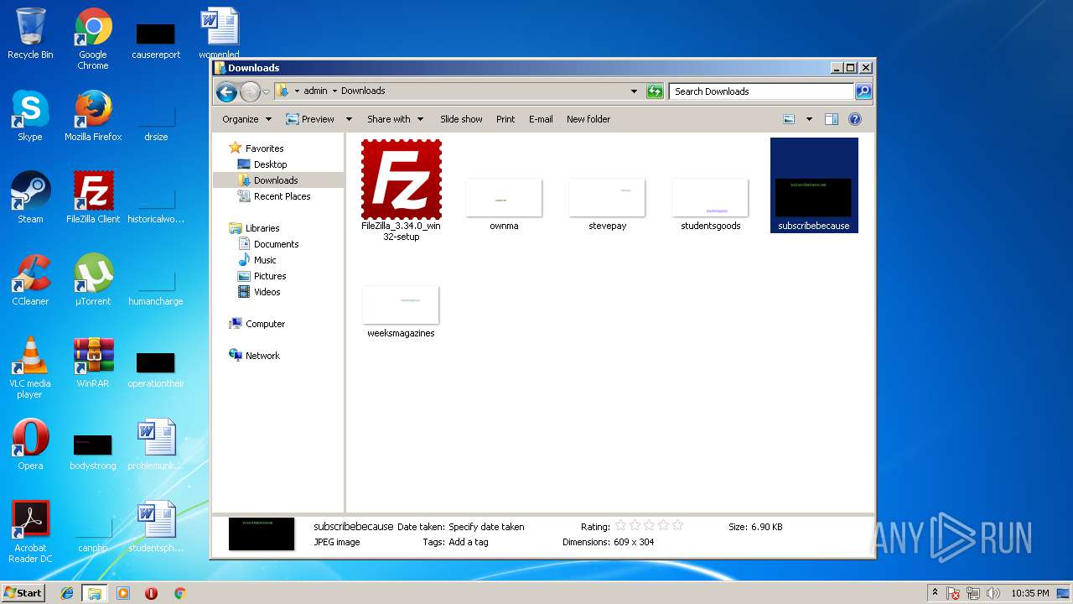
Task: Launch the FileZilla Client desktop shortcut
Action: click(x=93, y=198)
